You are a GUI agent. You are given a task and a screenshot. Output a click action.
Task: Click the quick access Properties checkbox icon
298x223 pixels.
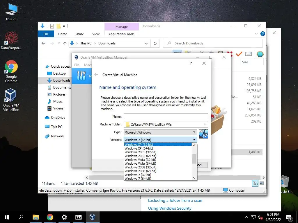(x=52, y=26)
